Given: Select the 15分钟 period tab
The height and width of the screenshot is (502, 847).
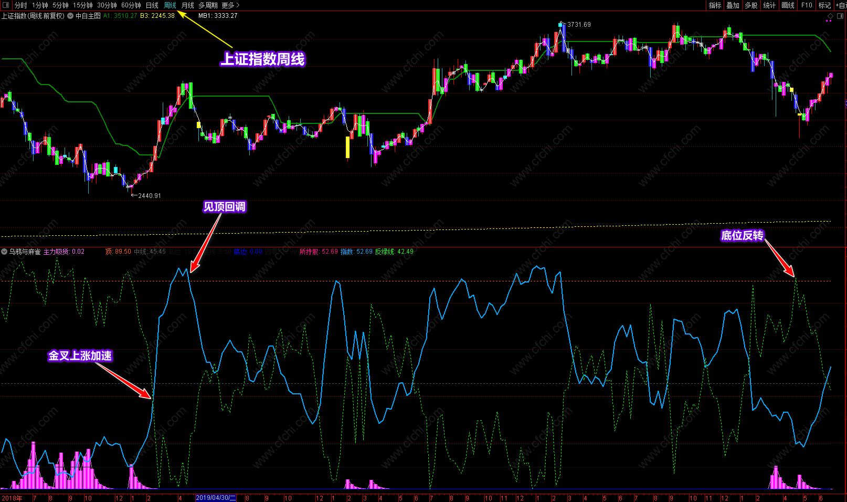Looking at the screenshot, I should coord(83,5).
